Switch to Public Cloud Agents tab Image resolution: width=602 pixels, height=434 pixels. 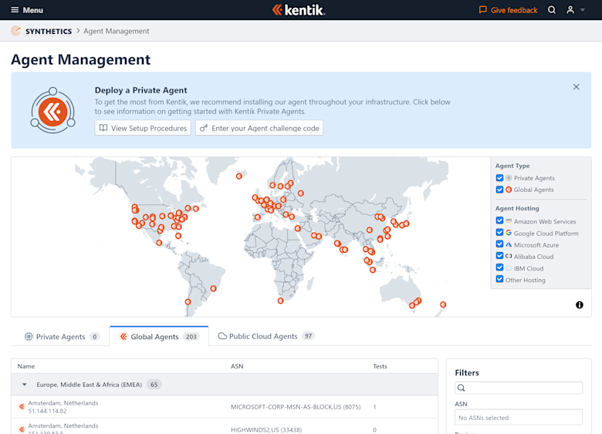pyautogui.click(x=265, y=336)
